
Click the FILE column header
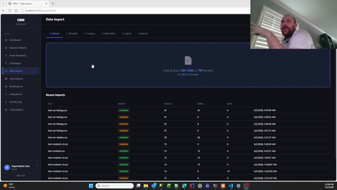[x=50, y=104]
